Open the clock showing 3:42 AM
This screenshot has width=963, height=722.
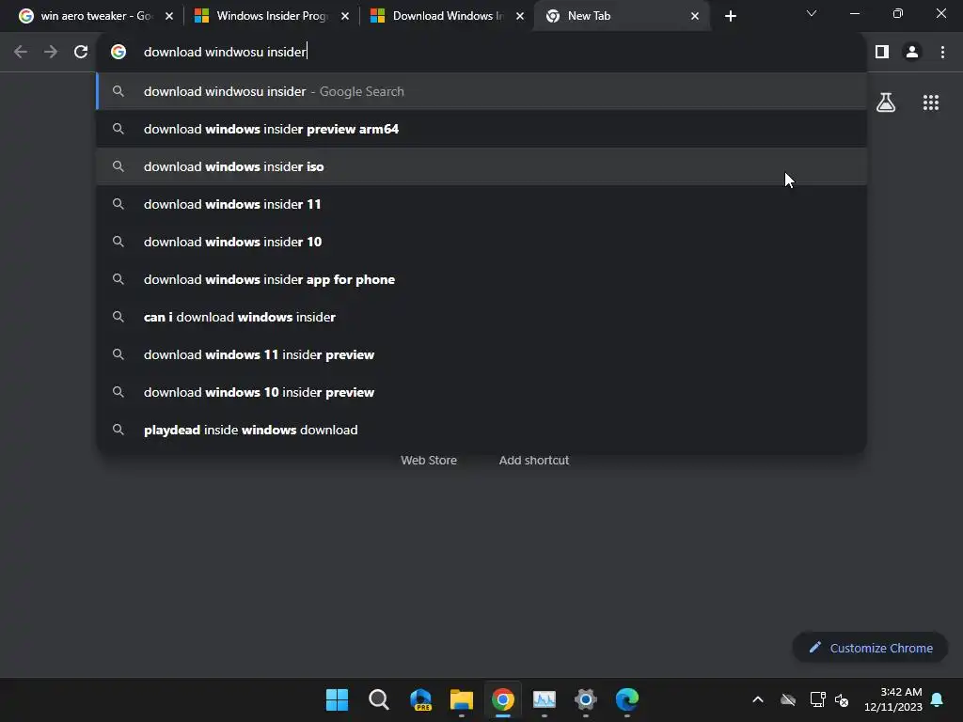pos(893,699)
